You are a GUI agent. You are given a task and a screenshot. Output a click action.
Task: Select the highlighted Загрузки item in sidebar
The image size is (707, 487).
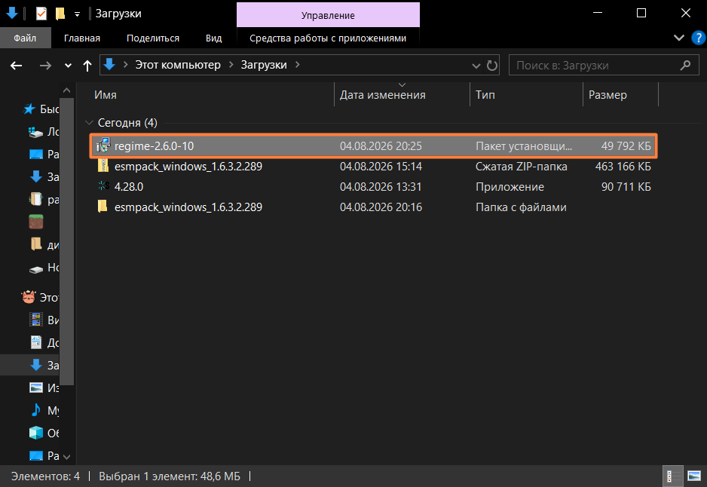(x=29, y=365)
